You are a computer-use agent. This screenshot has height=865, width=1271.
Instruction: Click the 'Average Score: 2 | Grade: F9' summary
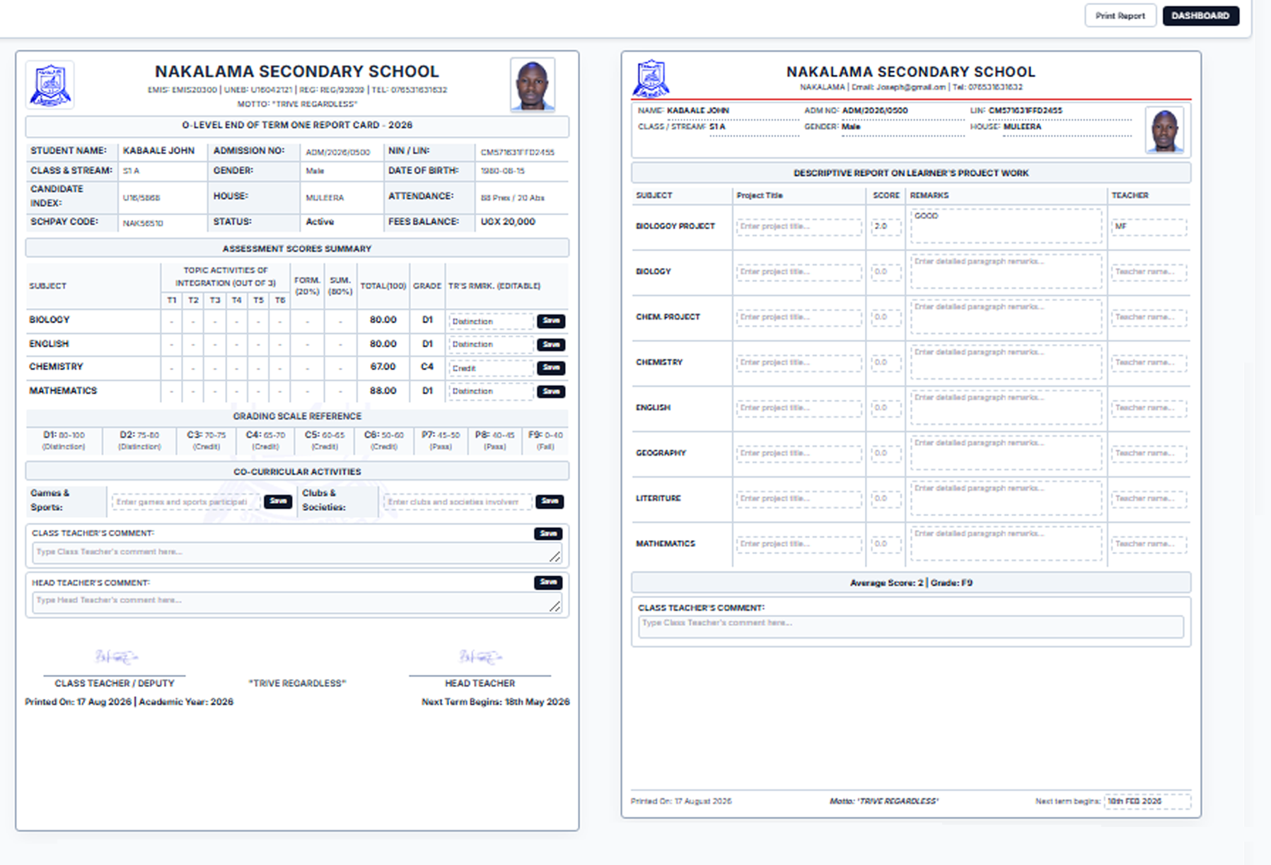pyautogui.click(x=911, y=583)
